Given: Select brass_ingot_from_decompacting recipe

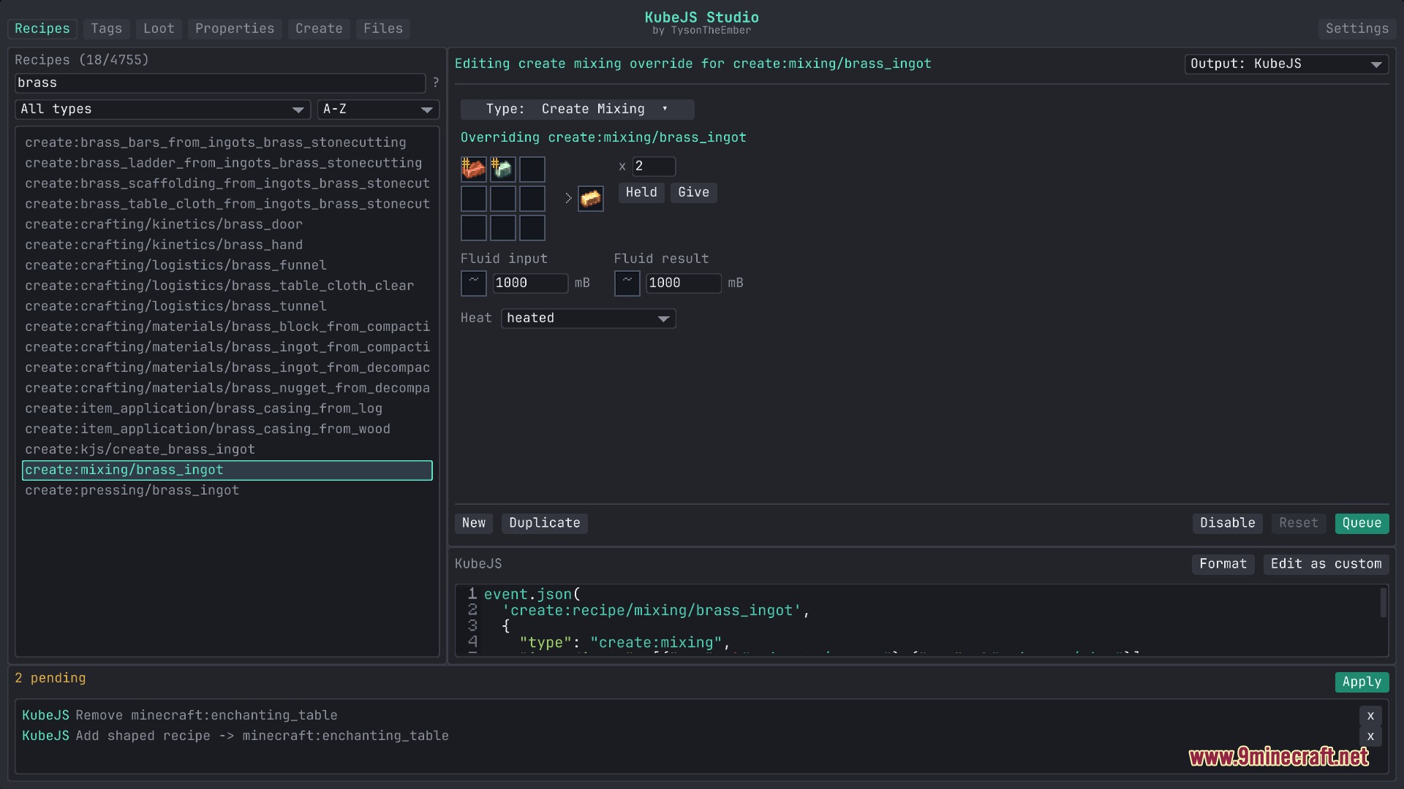Looking at the screenshot, I should [x=227, y=368].
